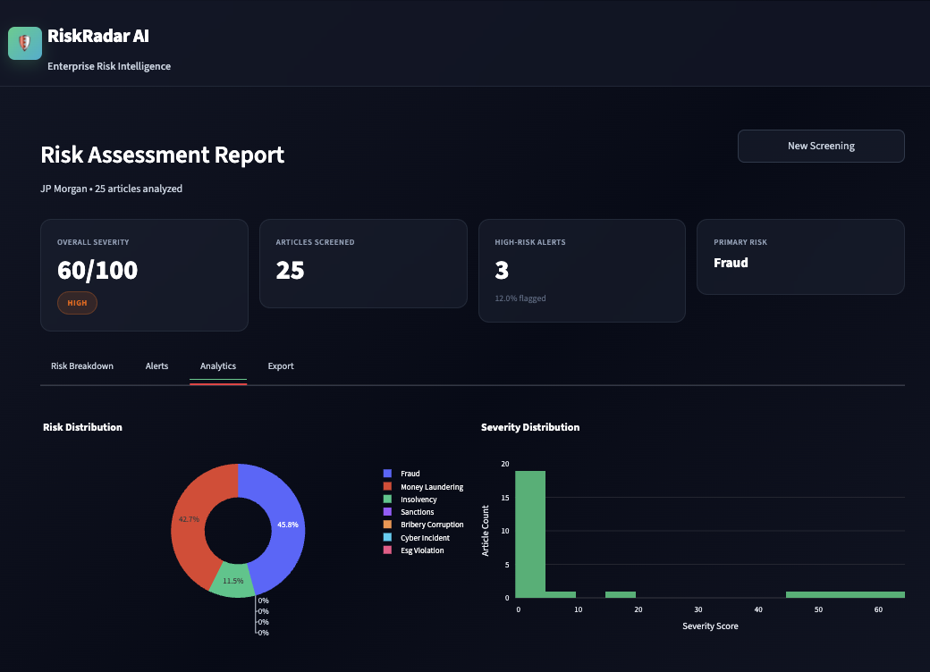This screenshot has width=930, height=672.
Task: Click the 60/100 overall severity value
Action: tap(97, 270)
